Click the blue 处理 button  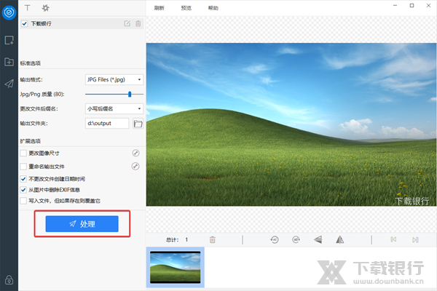click(82, 224)
